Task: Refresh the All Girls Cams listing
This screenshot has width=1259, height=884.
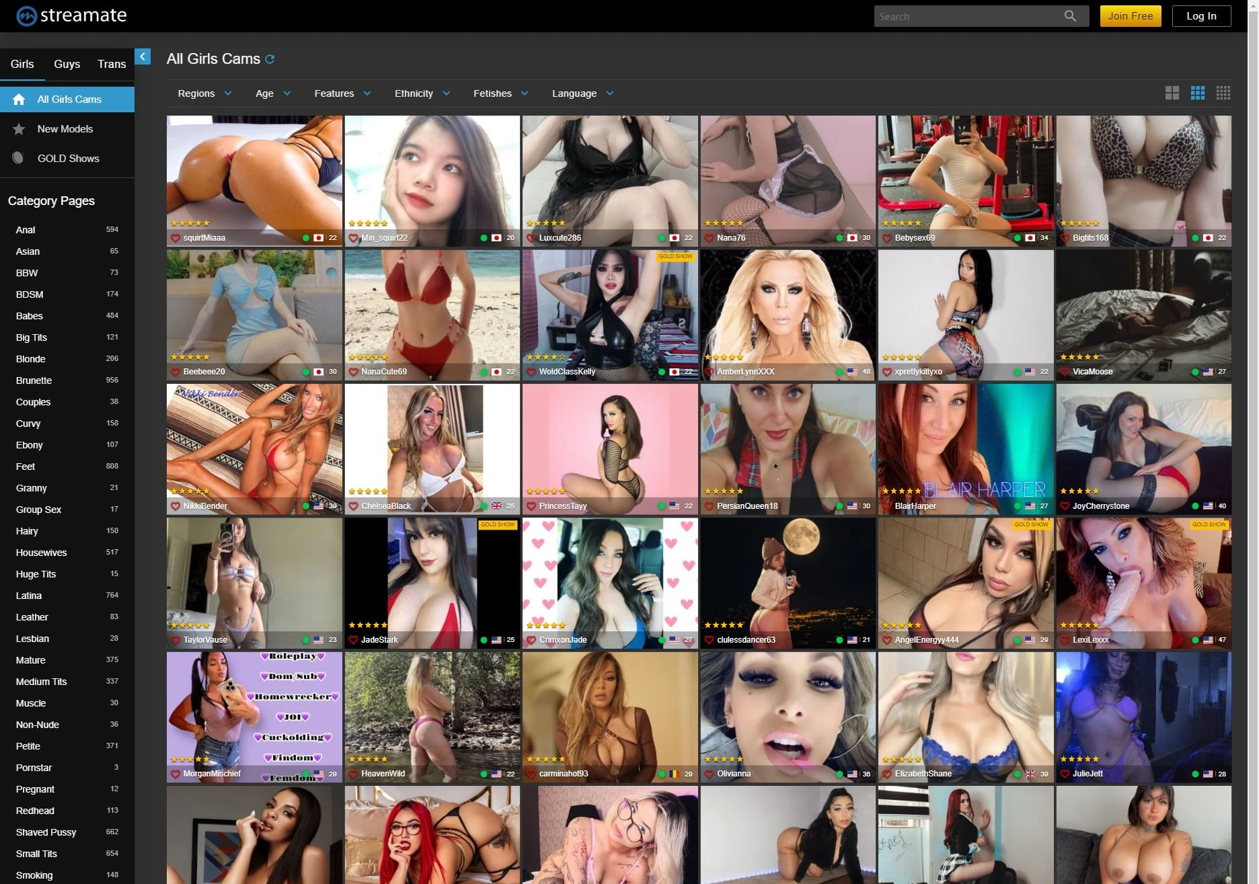Action: pos(270,59)
